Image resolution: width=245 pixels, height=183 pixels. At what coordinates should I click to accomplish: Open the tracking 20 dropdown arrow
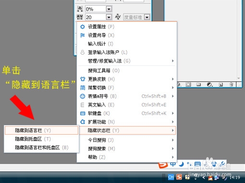109,17
